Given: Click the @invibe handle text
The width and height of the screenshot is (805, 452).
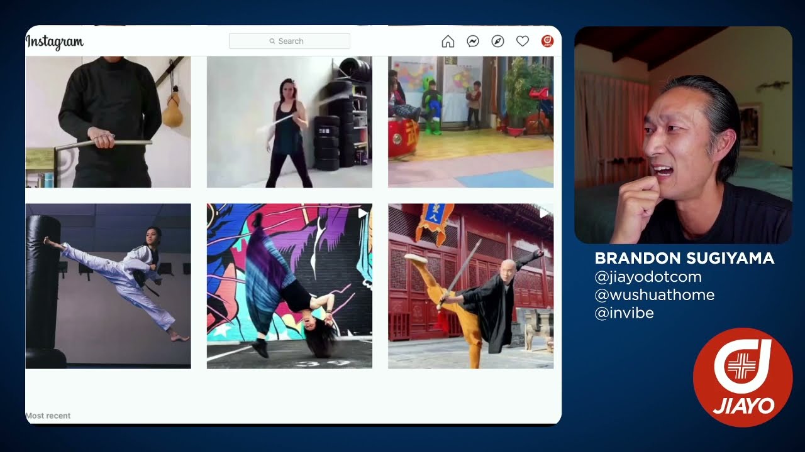Looking at the screenshot, I should 625,313.
